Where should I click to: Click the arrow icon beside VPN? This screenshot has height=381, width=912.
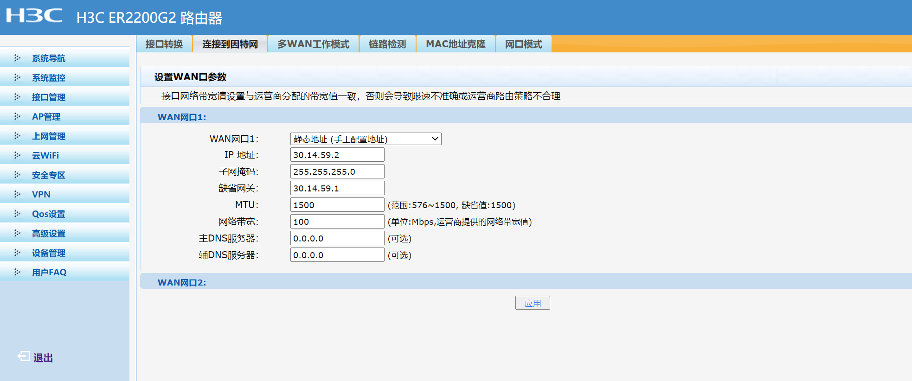[x=18, y=194]
